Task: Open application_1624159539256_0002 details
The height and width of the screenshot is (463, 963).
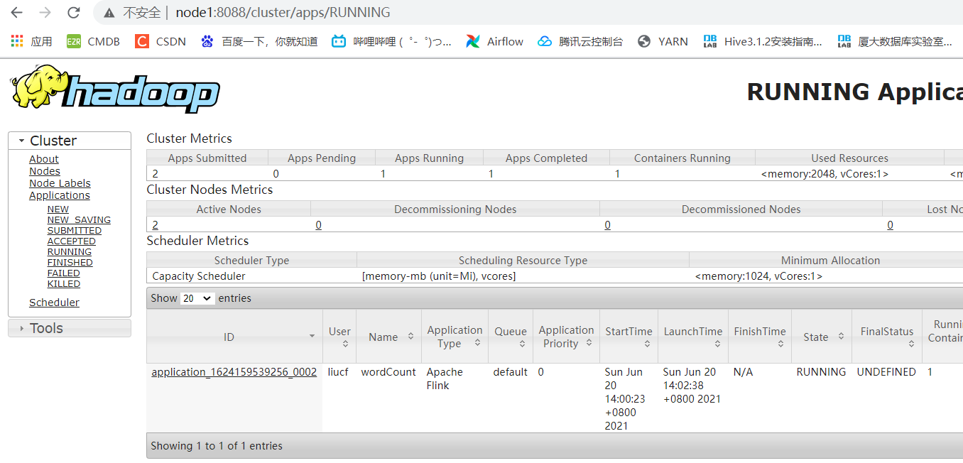Action: click(x=234, y=371)
